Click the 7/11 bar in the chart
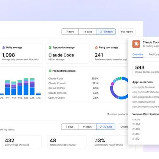This screenshot has width=159, height=159. point(7,88)
